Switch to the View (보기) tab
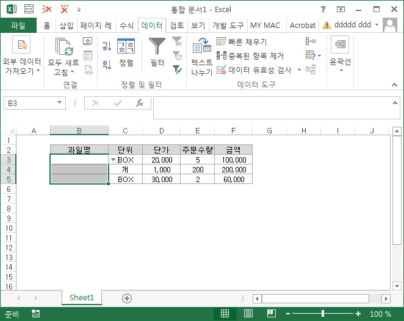Viewport: 404px width, 321px height. (x=198, y=26)
